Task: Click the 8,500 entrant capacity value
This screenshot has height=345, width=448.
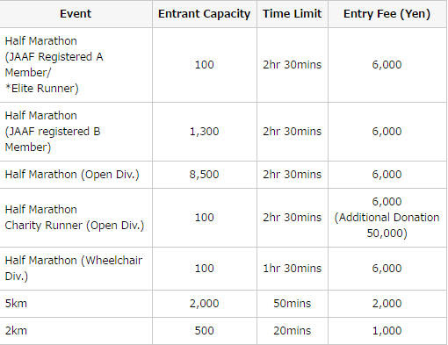Action: (205, 175)
